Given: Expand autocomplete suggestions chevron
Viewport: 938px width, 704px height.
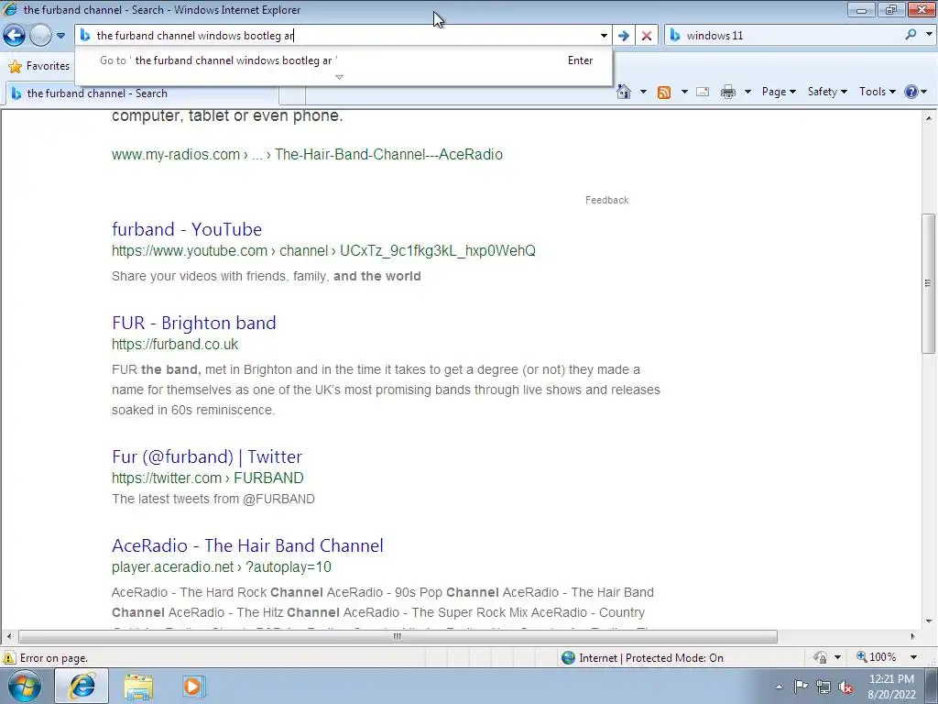Looking at the screenshot, I should [339, 77].
